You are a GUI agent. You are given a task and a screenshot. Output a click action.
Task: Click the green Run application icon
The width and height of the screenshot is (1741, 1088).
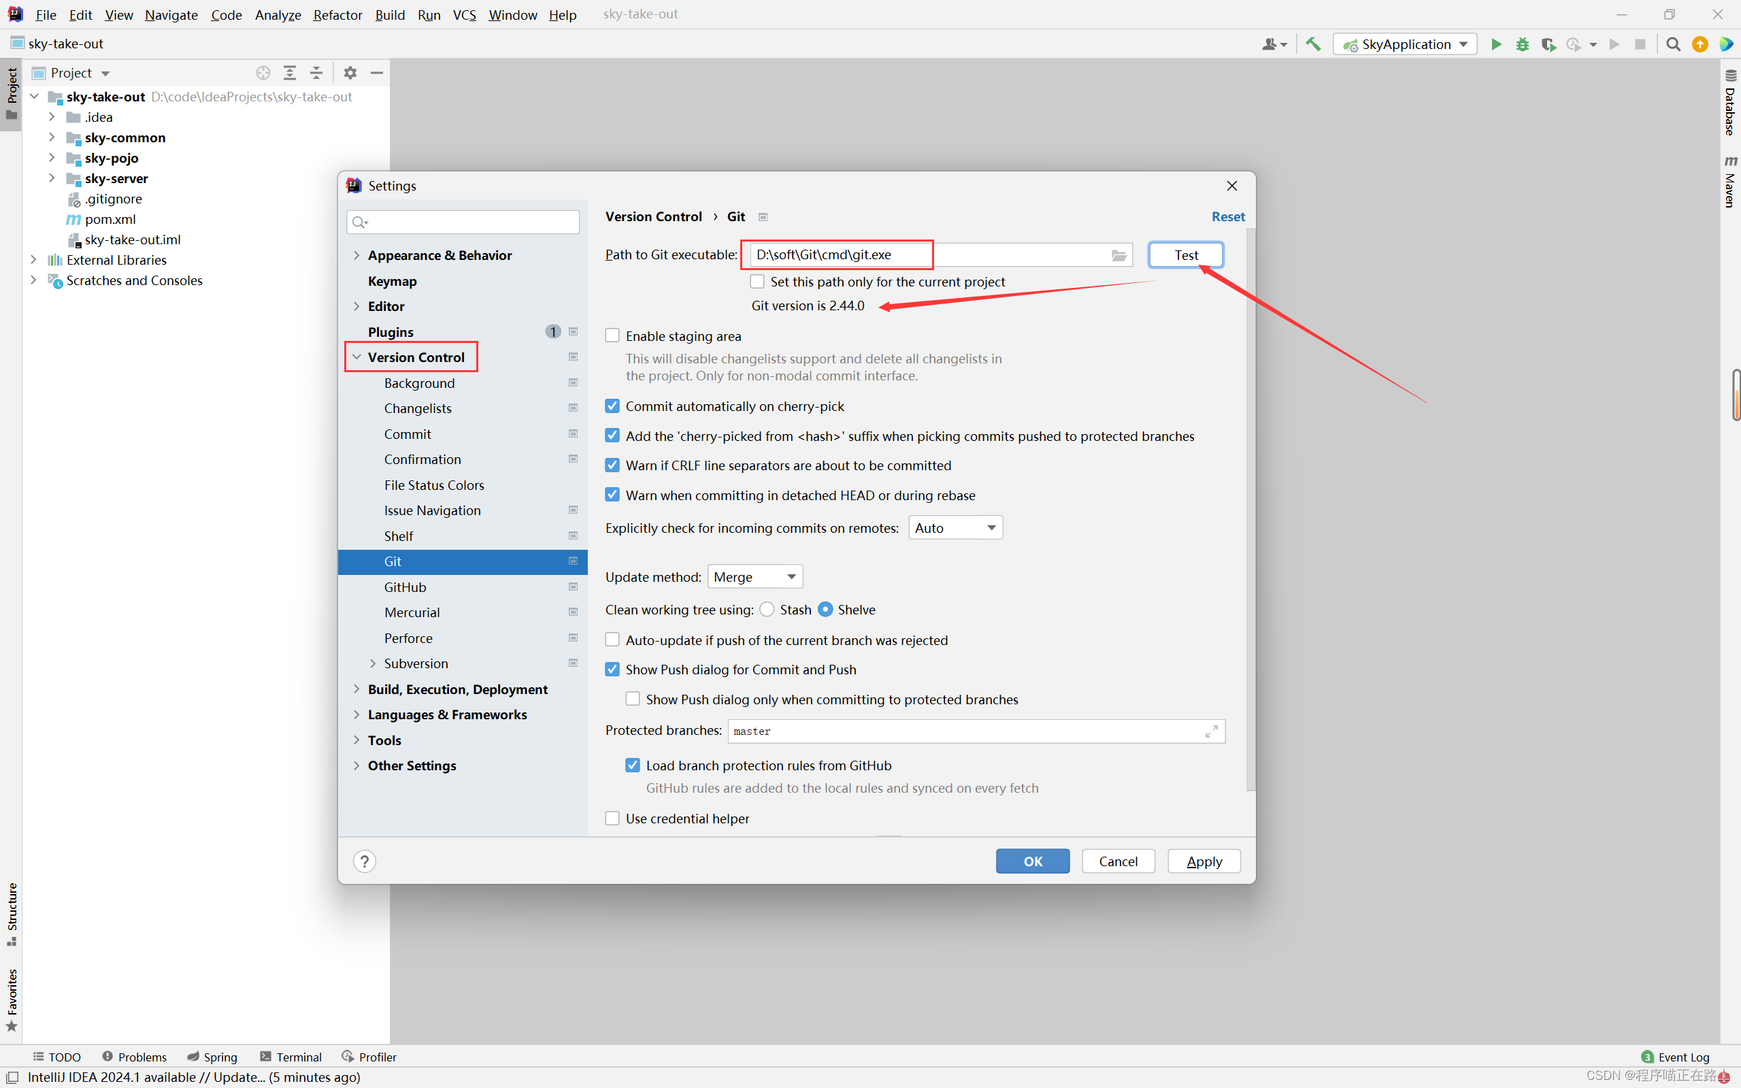[1495, 45]
